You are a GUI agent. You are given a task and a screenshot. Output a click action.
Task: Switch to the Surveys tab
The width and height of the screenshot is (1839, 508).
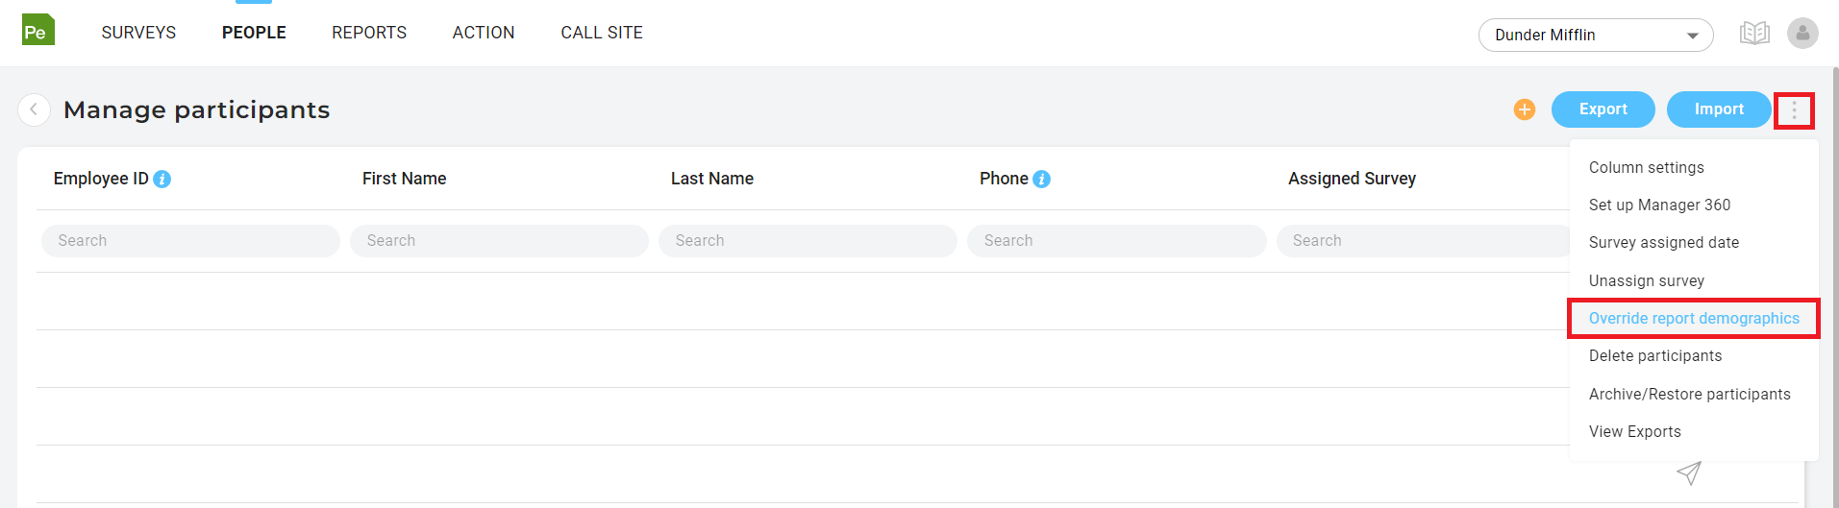(x=138, y=33)
